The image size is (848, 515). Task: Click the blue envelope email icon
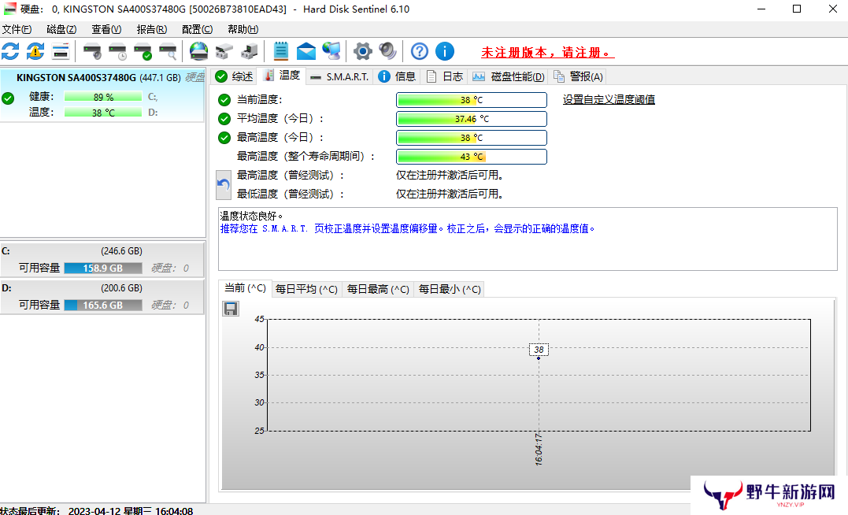306,51
